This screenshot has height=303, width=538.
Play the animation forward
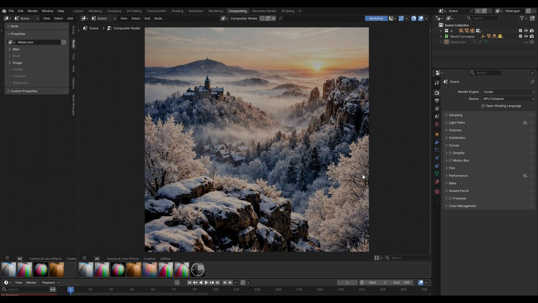pyautogui.click(x=206, y=282)
